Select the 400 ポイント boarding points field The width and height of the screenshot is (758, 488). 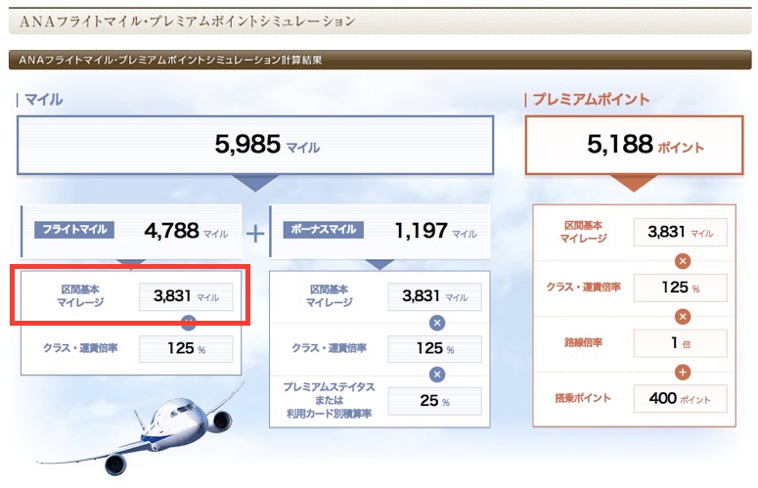(x=680, y=398)
